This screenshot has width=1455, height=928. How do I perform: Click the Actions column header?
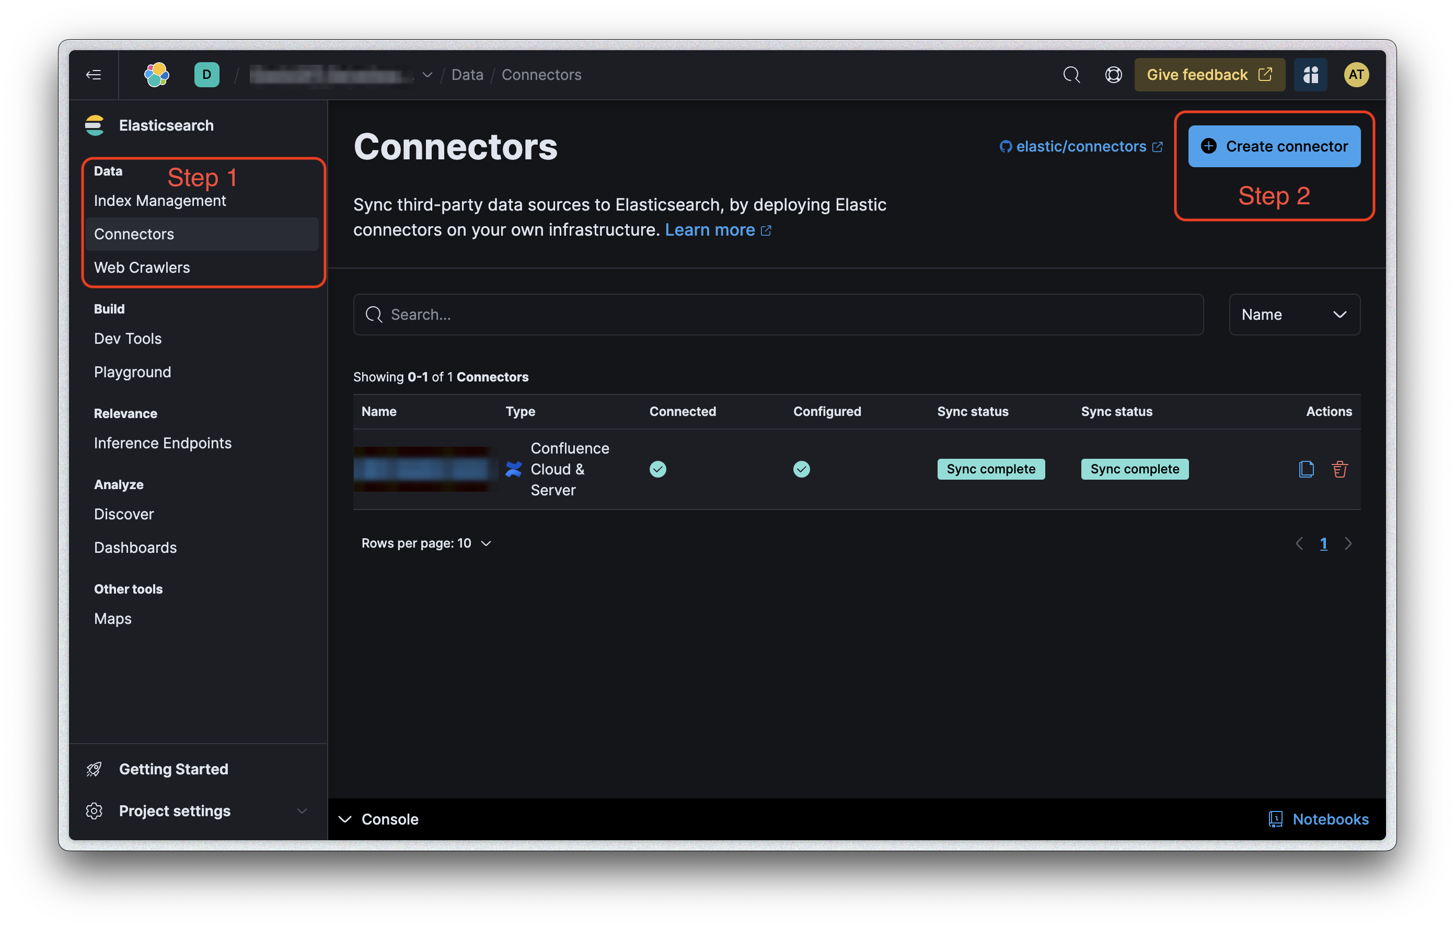1329,411
